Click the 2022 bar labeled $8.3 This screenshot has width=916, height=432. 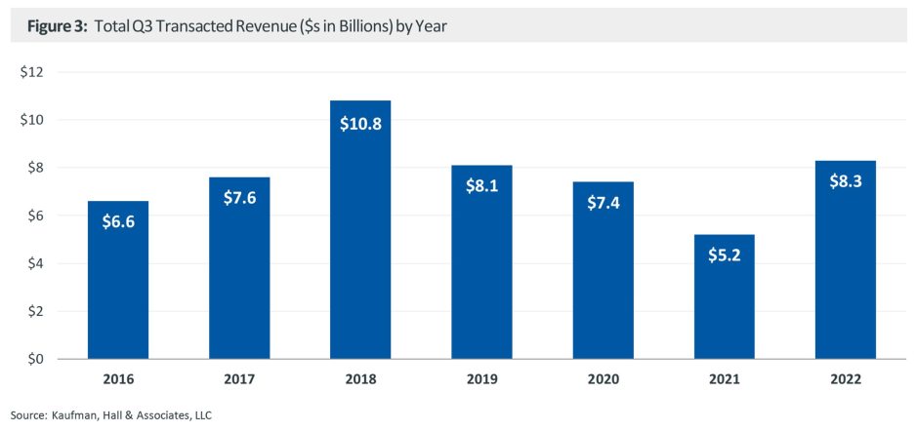846,260
